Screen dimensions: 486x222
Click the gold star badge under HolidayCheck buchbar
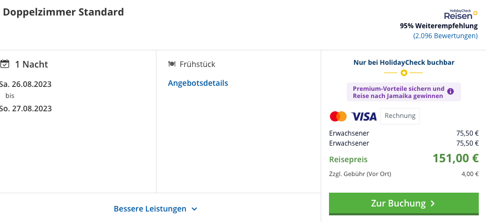tap(403, 73)
